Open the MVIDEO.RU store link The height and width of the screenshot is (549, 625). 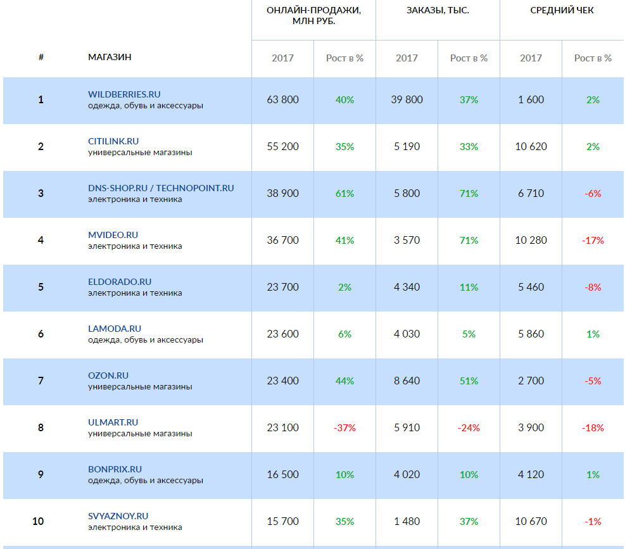[113, 235]
